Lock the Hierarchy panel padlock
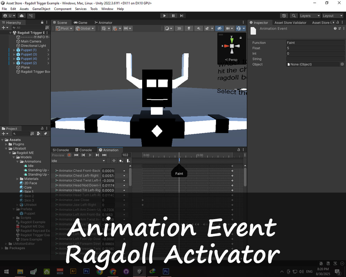The image size is (346, 277). (x=42, y=22)
